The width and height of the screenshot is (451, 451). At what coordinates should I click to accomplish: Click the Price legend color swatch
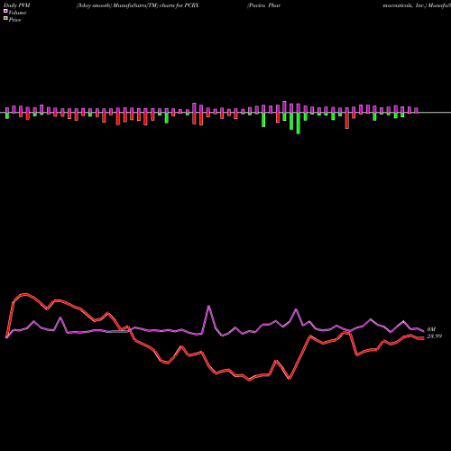pos(5,19)
